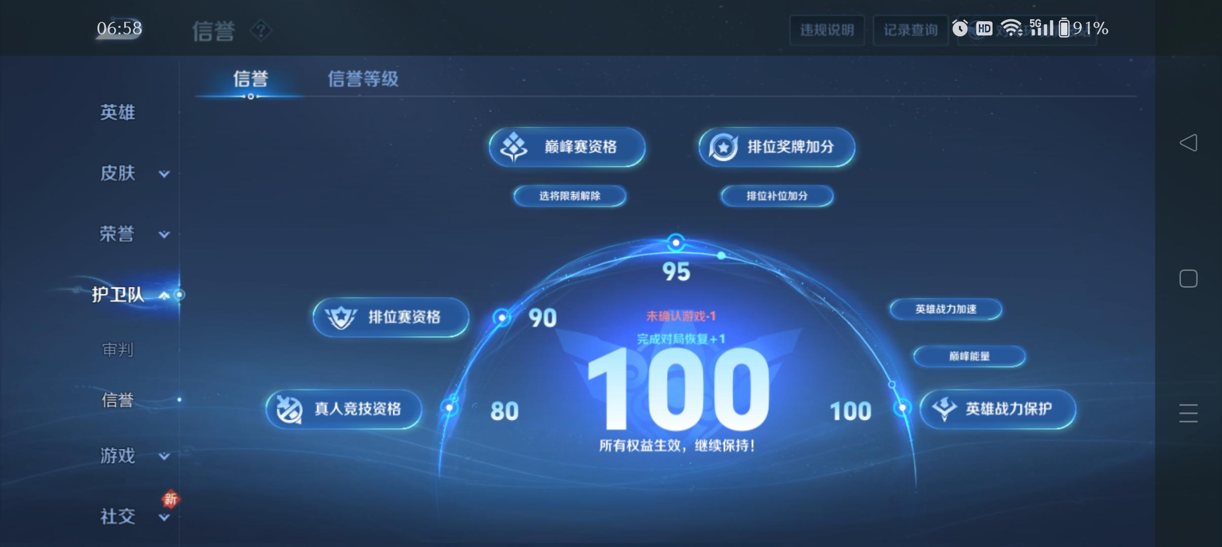Viewport: 1222px width, 547px height.
Task: Tap the 真人竞技资格 crossed sword icon
Action: click(289, 409)
